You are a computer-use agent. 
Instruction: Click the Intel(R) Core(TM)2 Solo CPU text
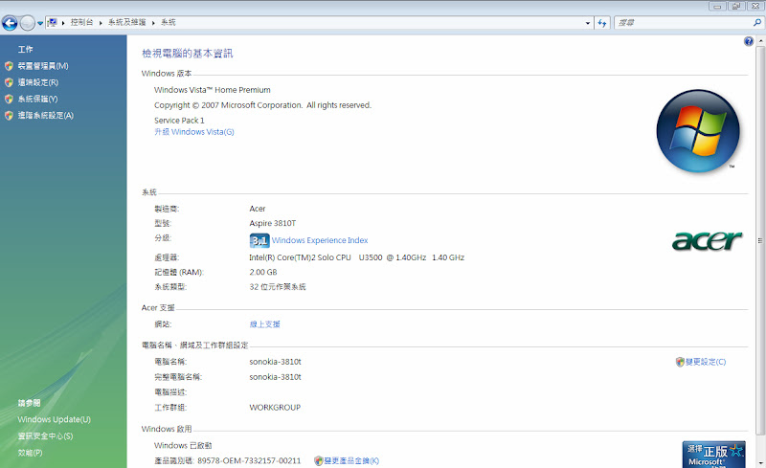(300, 257)
